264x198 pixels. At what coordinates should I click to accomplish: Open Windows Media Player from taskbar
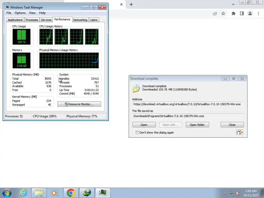55,193
